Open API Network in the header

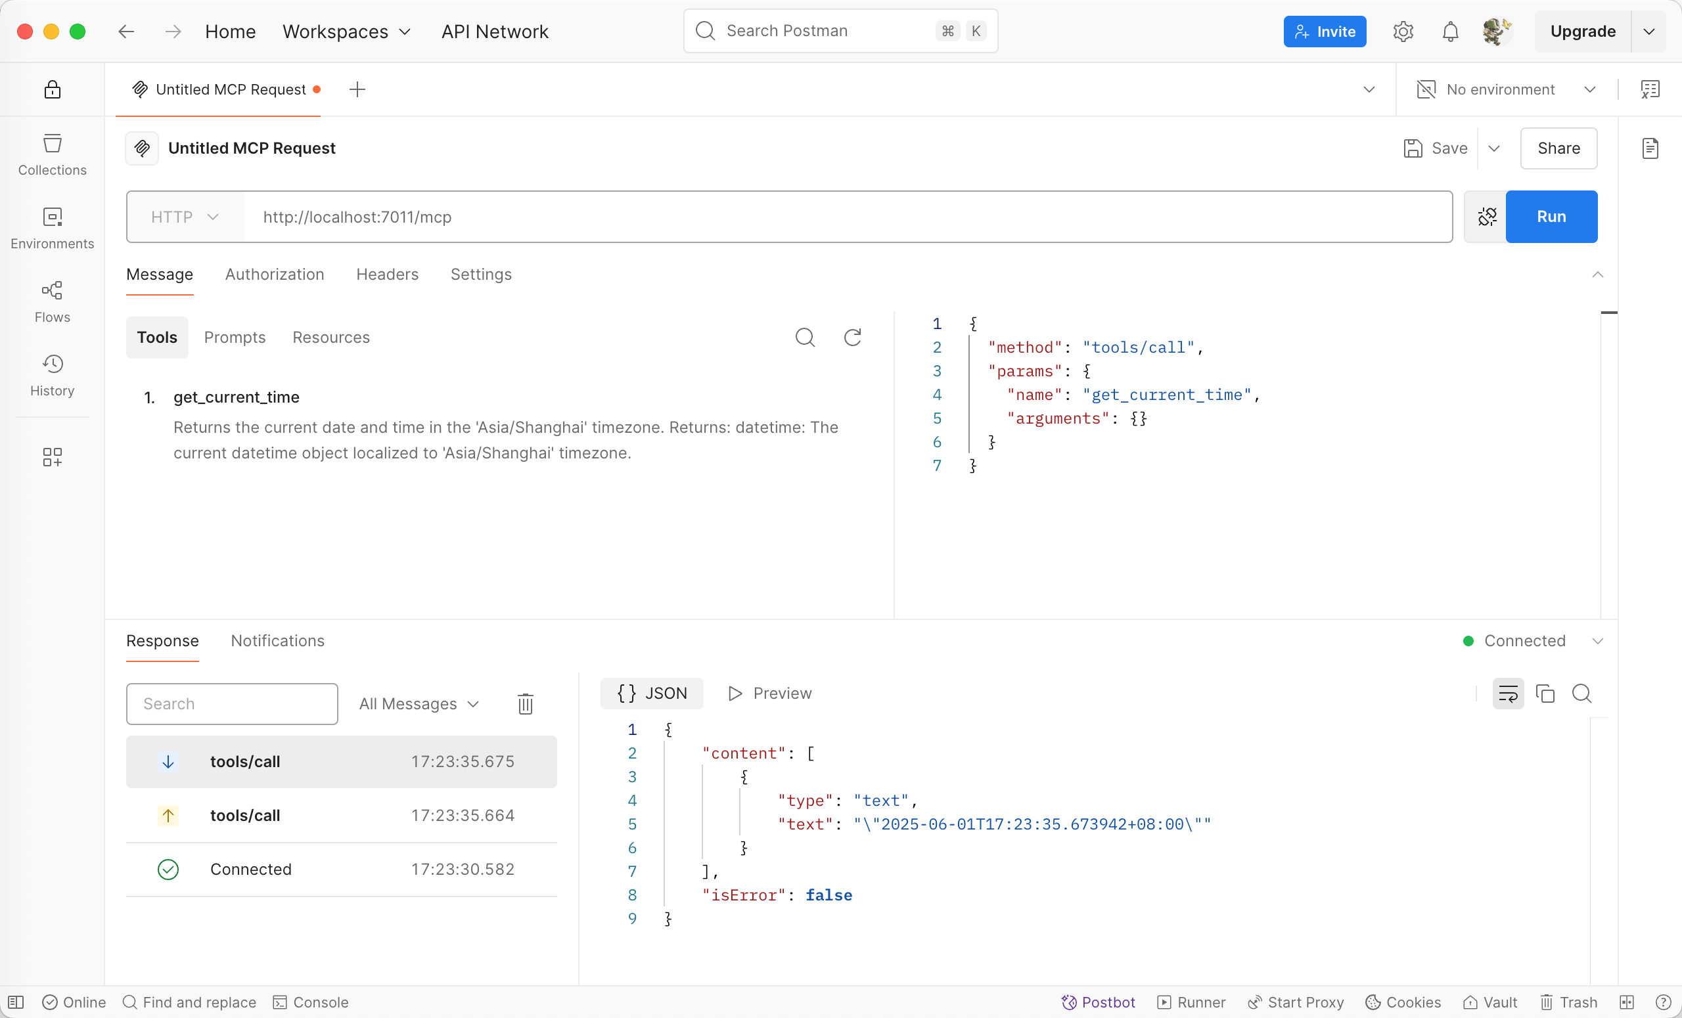(495, 32)
